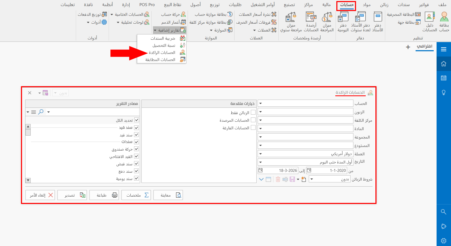Viewport: 451px width, 246px height.
Task: Open دفتر اليومية journal book
Action: pyautogui.click(x=343, y=22)
